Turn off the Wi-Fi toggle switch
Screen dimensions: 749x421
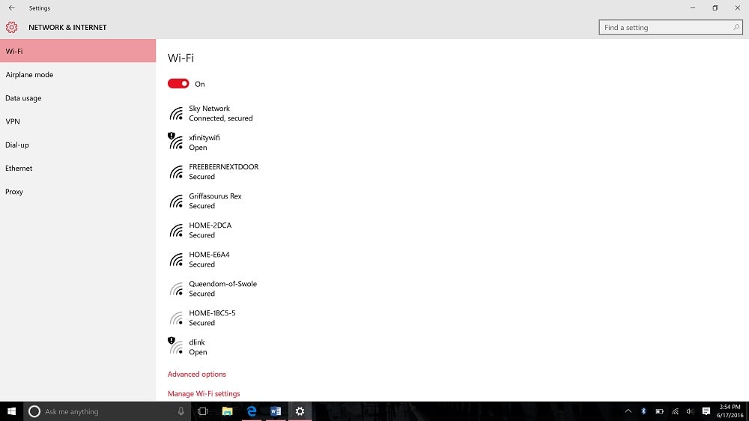pyautogui.click(x=178, y=84)
